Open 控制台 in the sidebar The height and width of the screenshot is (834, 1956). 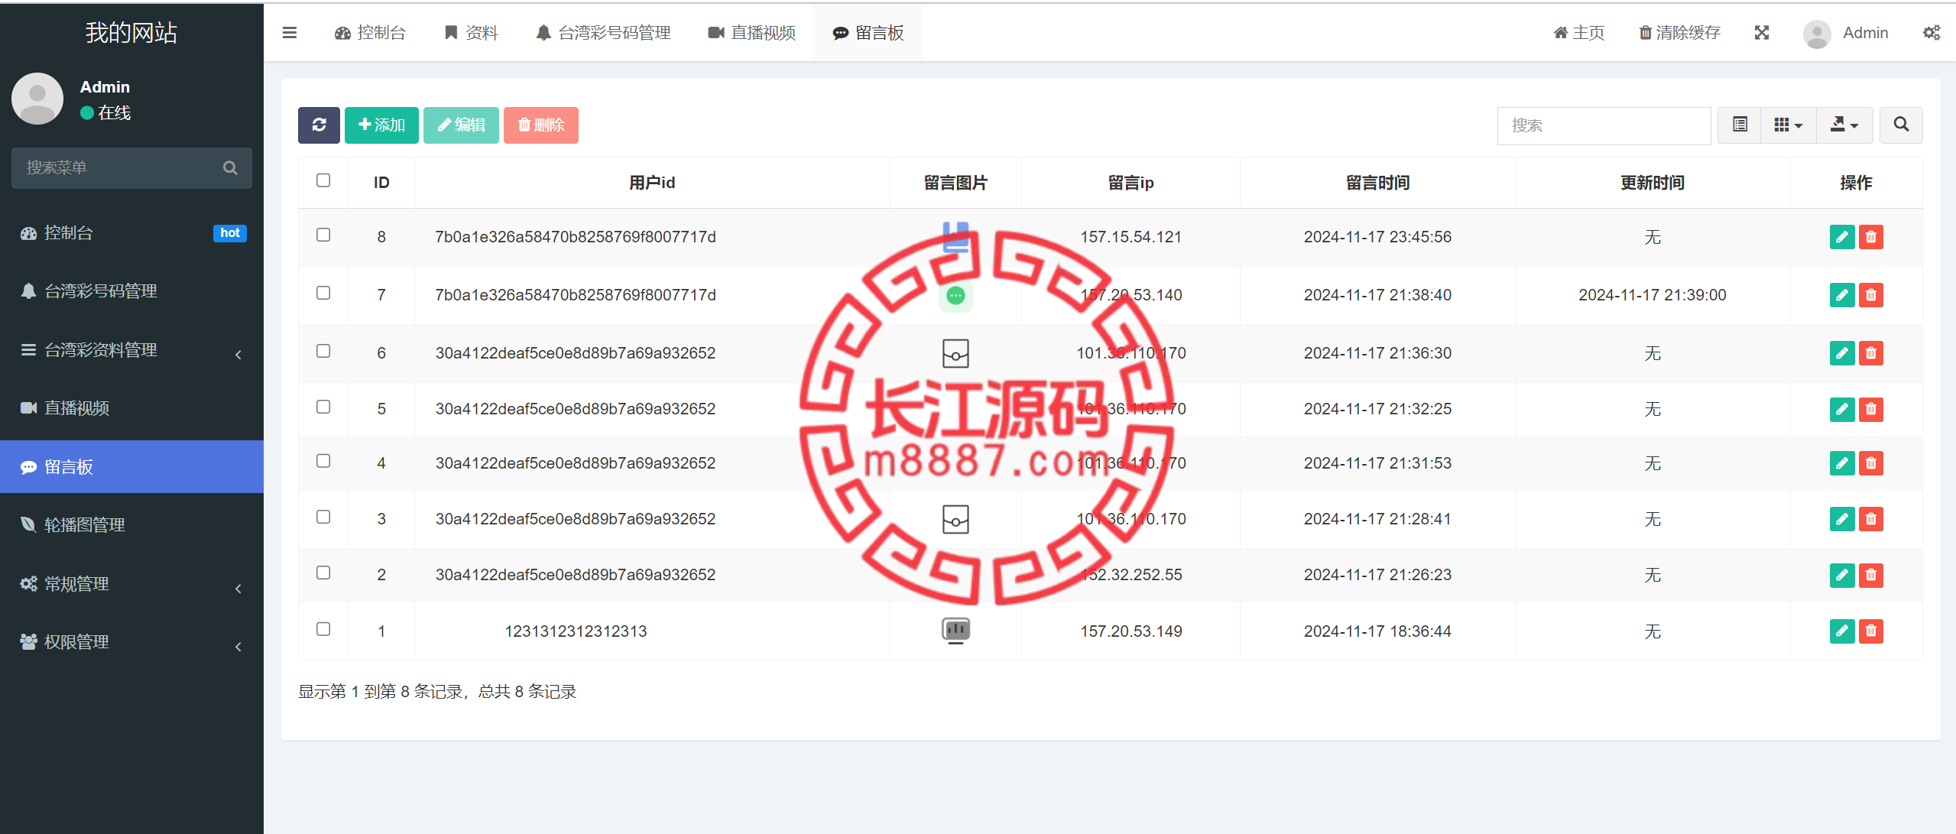[x=131, y=233]
